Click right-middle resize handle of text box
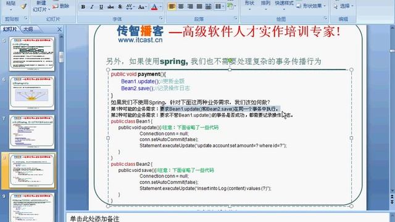Viewport: 395px width, 222px height. [351, 138]
